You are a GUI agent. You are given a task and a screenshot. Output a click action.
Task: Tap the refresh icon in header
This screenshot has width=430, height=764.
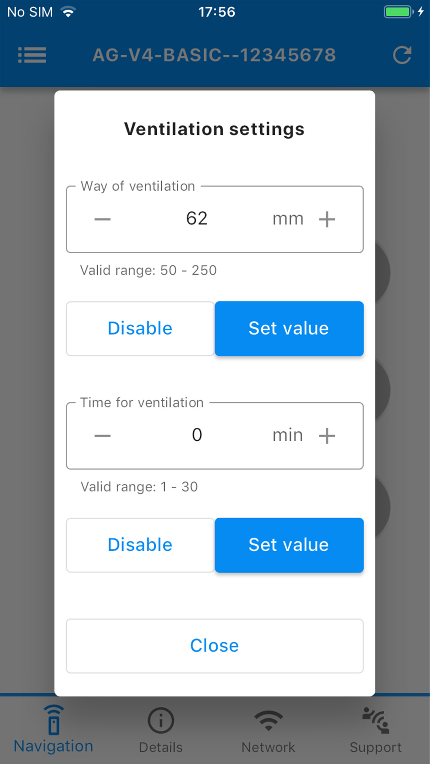(402, 55)
